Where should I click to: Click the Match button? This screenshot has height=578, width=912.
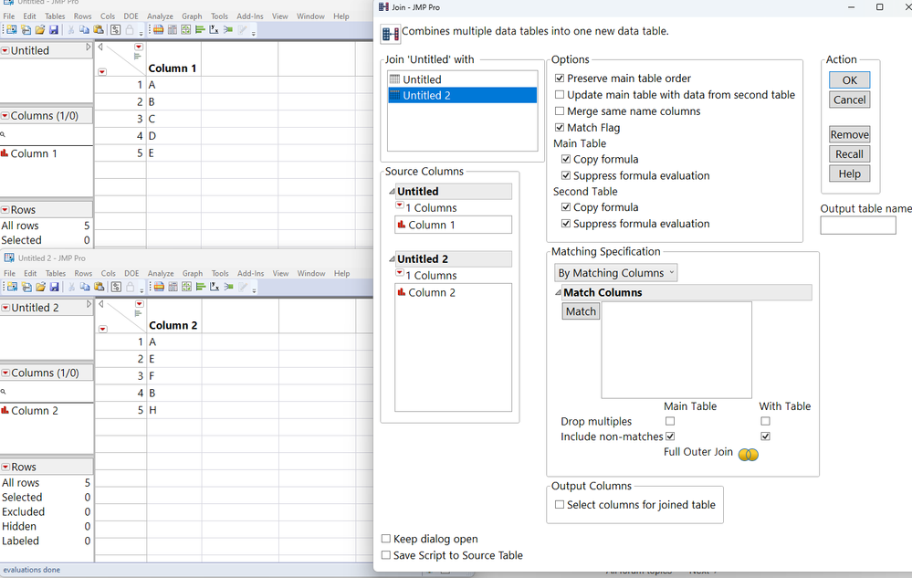tap(581, 311)
